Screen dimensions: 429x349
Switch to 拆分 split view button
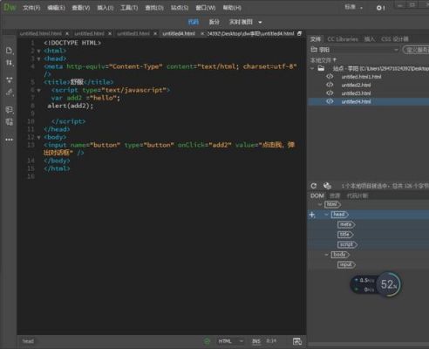pos(214,22)
